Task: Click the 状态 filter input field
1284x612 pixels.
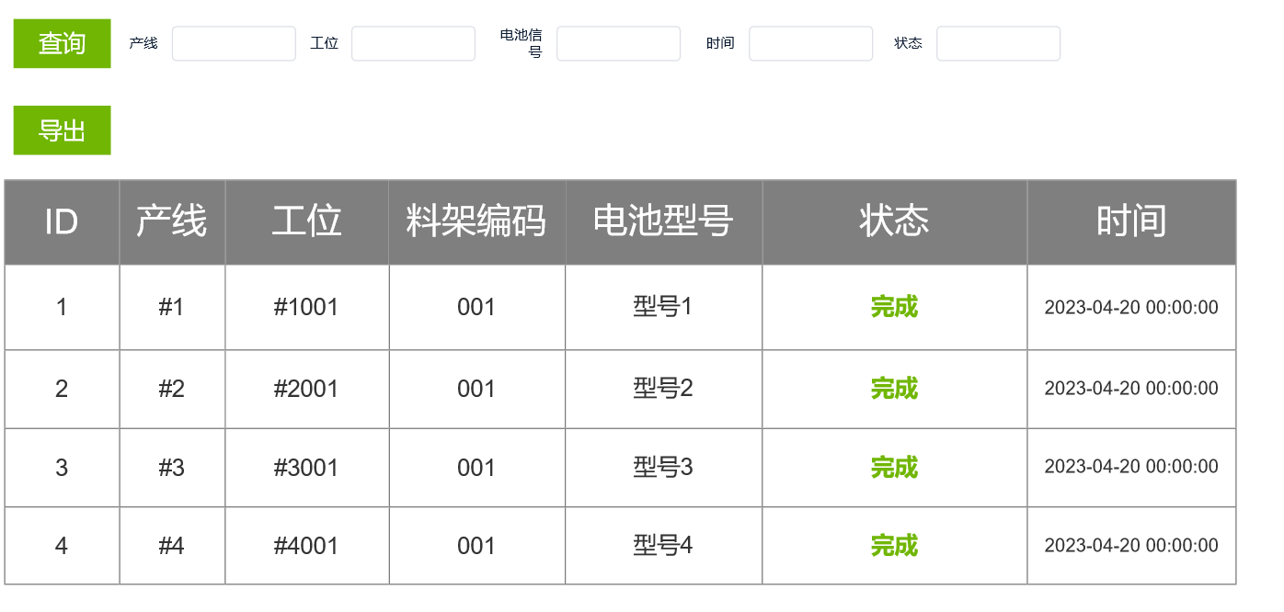Action: pyautogui.click(x=998, y=43)
